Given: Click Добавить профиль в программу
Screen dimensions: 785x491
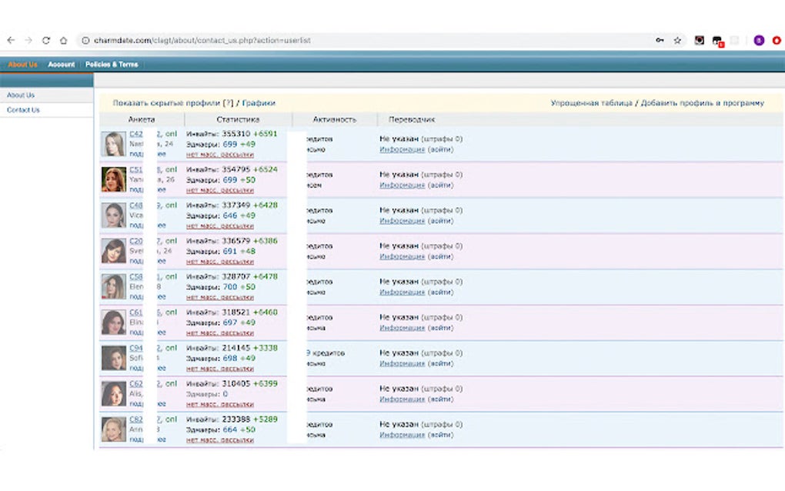Looking at the screenshot, I should tap(703, 102).
